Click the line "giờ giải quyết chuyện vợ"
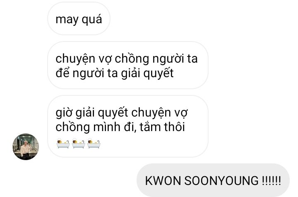Image resolution: width=298 pixels, height=197 pixels. (122, 112)
